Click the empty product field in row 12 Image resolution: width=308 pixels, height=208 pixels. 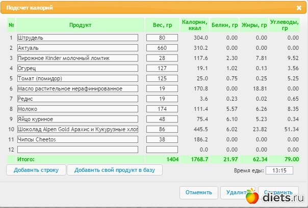click(78, 150)
